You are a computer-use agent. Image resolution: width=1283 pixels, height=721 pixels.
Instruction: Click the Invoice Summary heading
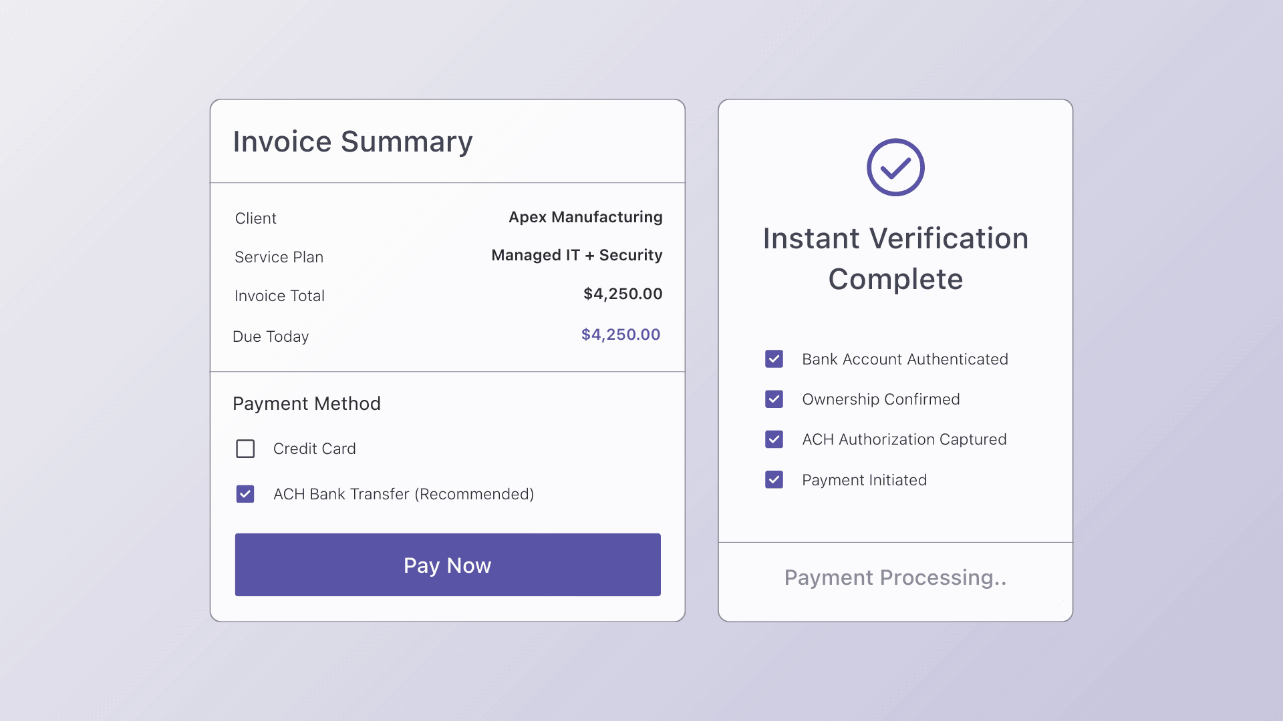tap(352, 142)
